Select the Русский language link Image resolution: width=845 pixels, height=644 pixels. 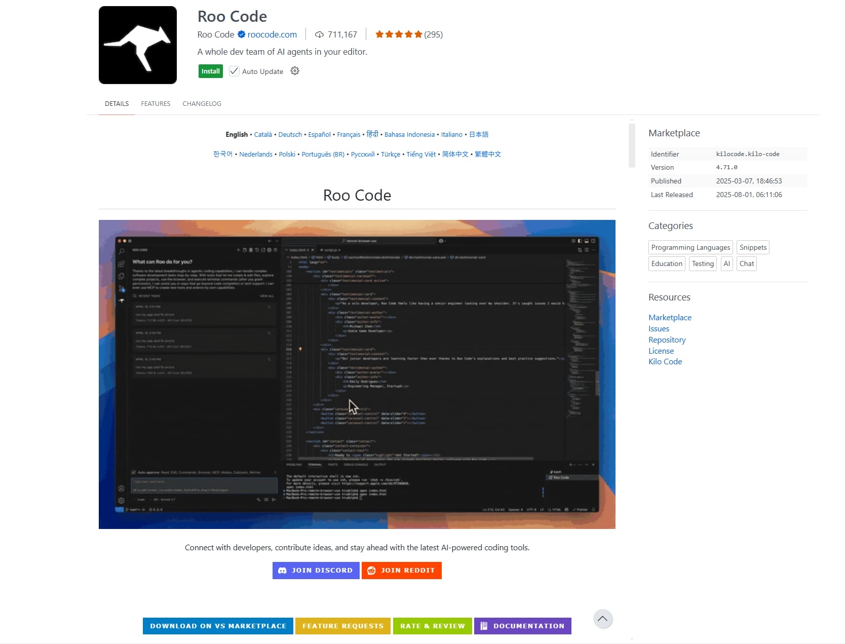(x=363, y=155)
